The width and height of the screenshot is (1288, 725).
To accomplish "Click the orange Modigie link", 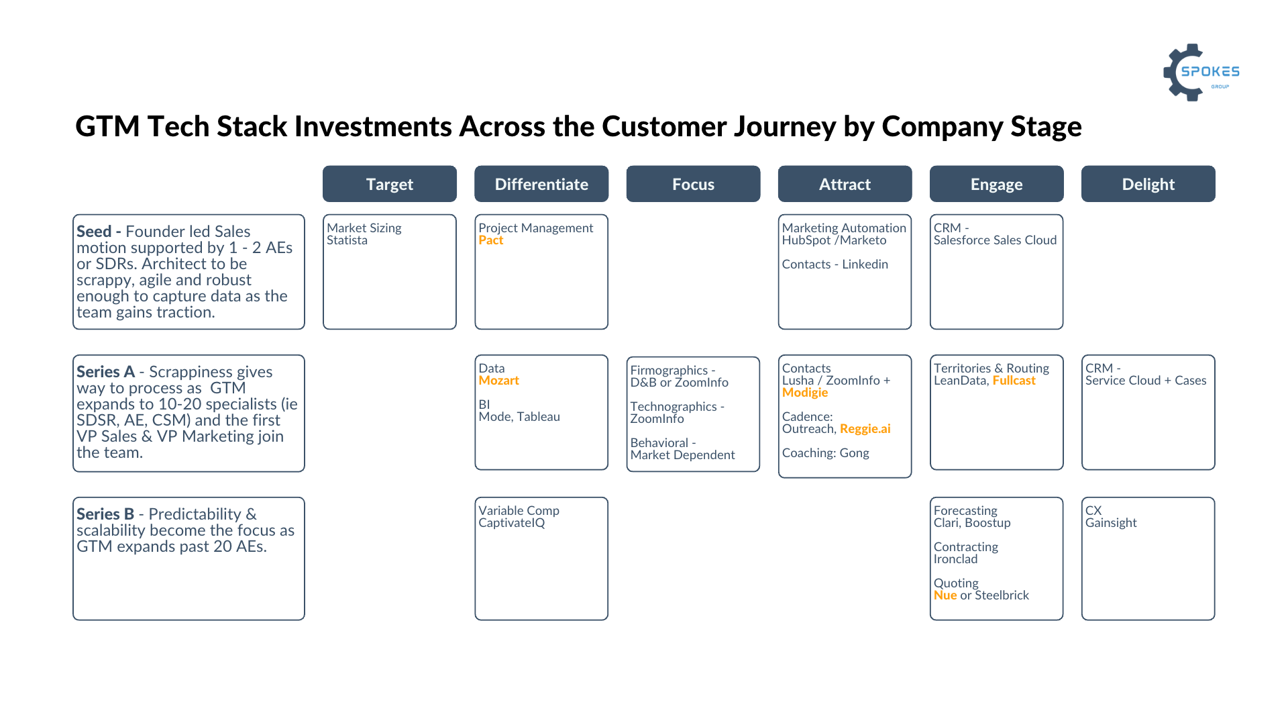I will point(804,393).
